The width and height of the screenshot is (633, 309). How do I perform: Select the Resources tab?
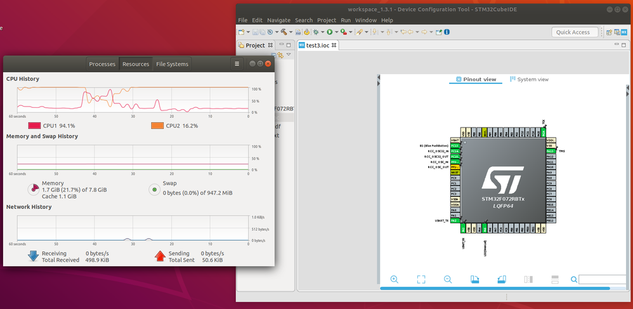136,64
